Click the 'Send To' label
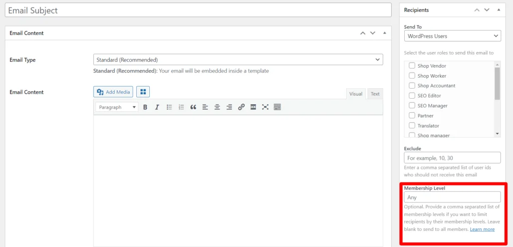The height and width of the screenshot is (247, 513). click(413, 27)
